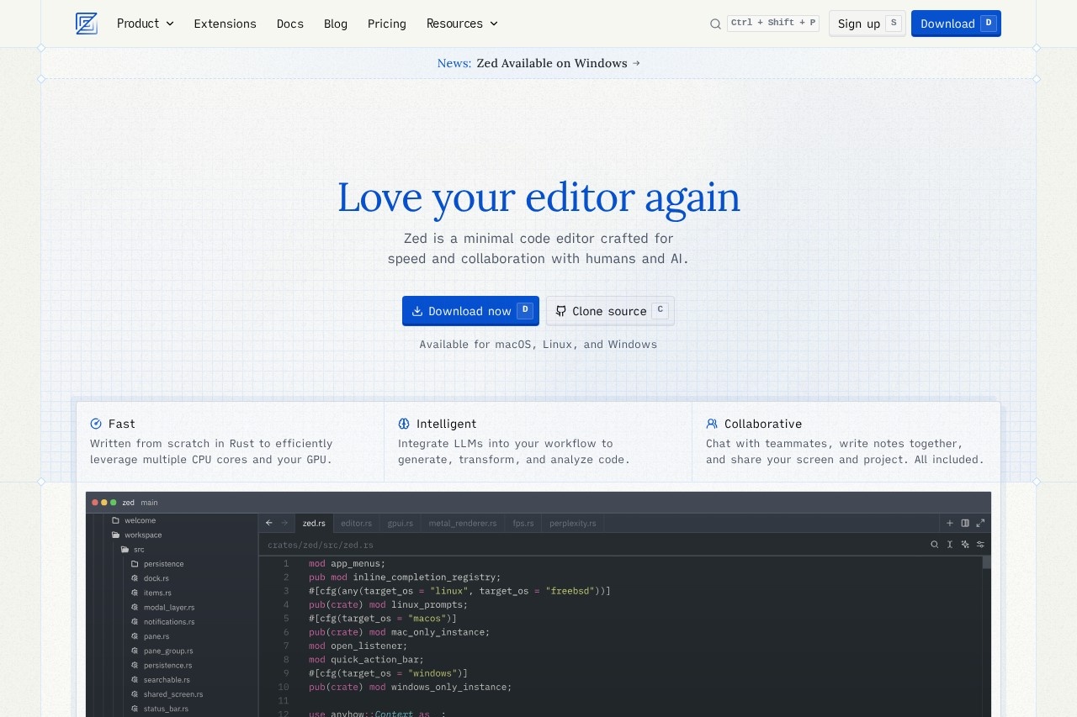Click the Zed logo in the navbar
Viewport: 1077px width, 717px height.
[86, 24]
